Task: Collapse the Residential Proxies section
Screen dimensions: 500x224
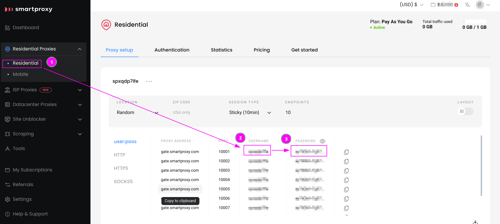Action: (79, 49)
